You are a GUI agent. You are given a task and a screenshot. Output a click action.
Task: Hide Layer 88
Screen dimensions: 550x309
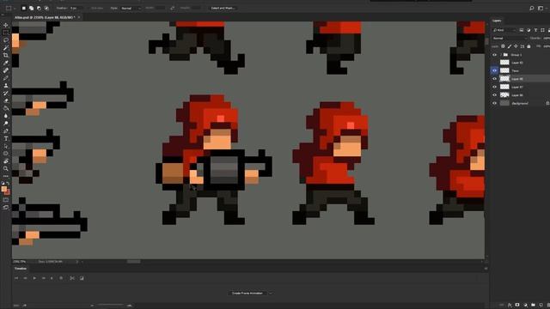click(495, 79)
